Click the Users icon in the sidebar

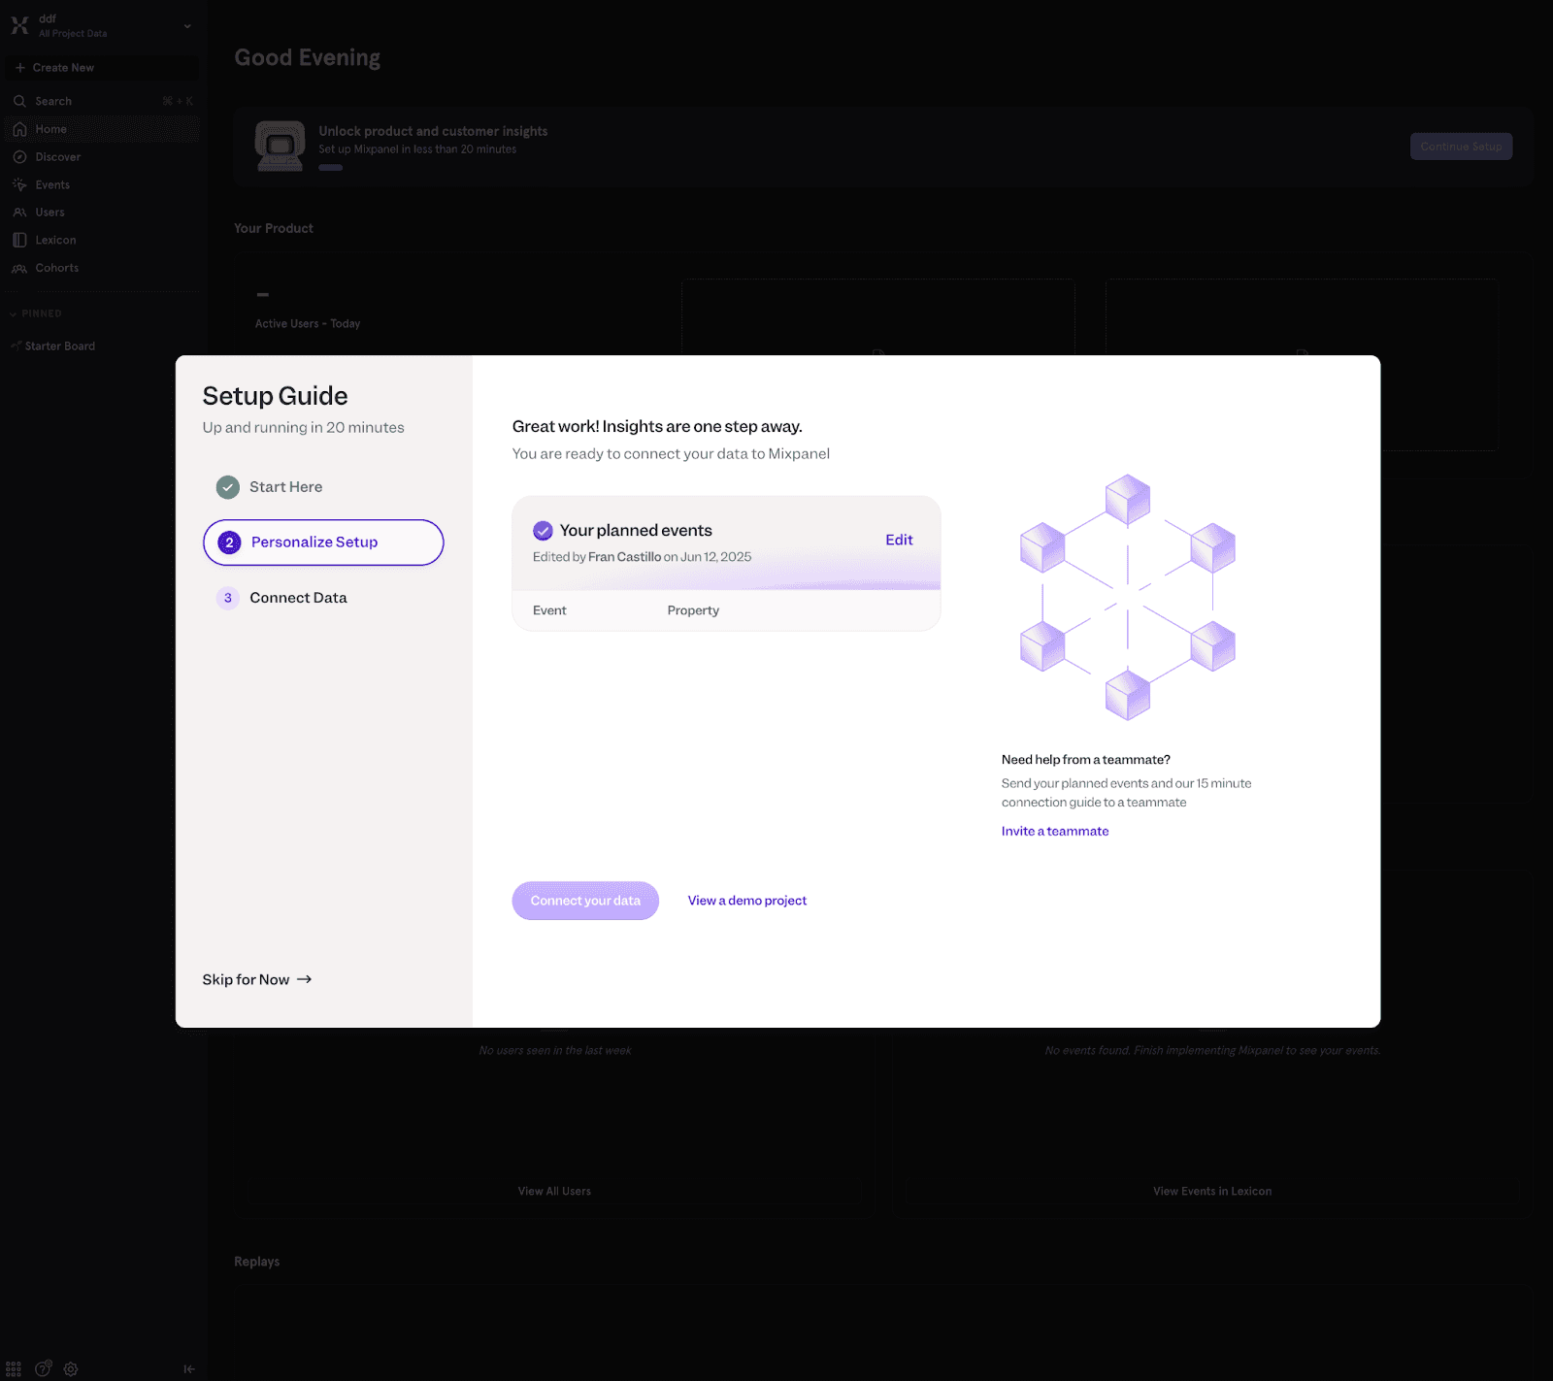click(19, 213)
